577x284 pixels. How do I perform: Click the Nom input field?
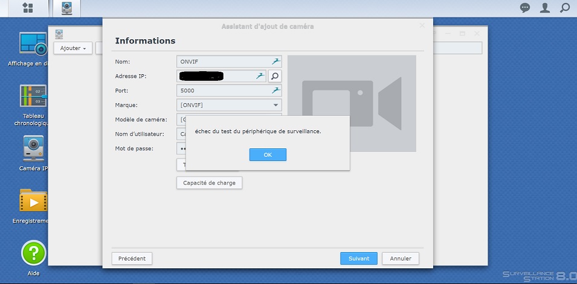pos(229,62)
